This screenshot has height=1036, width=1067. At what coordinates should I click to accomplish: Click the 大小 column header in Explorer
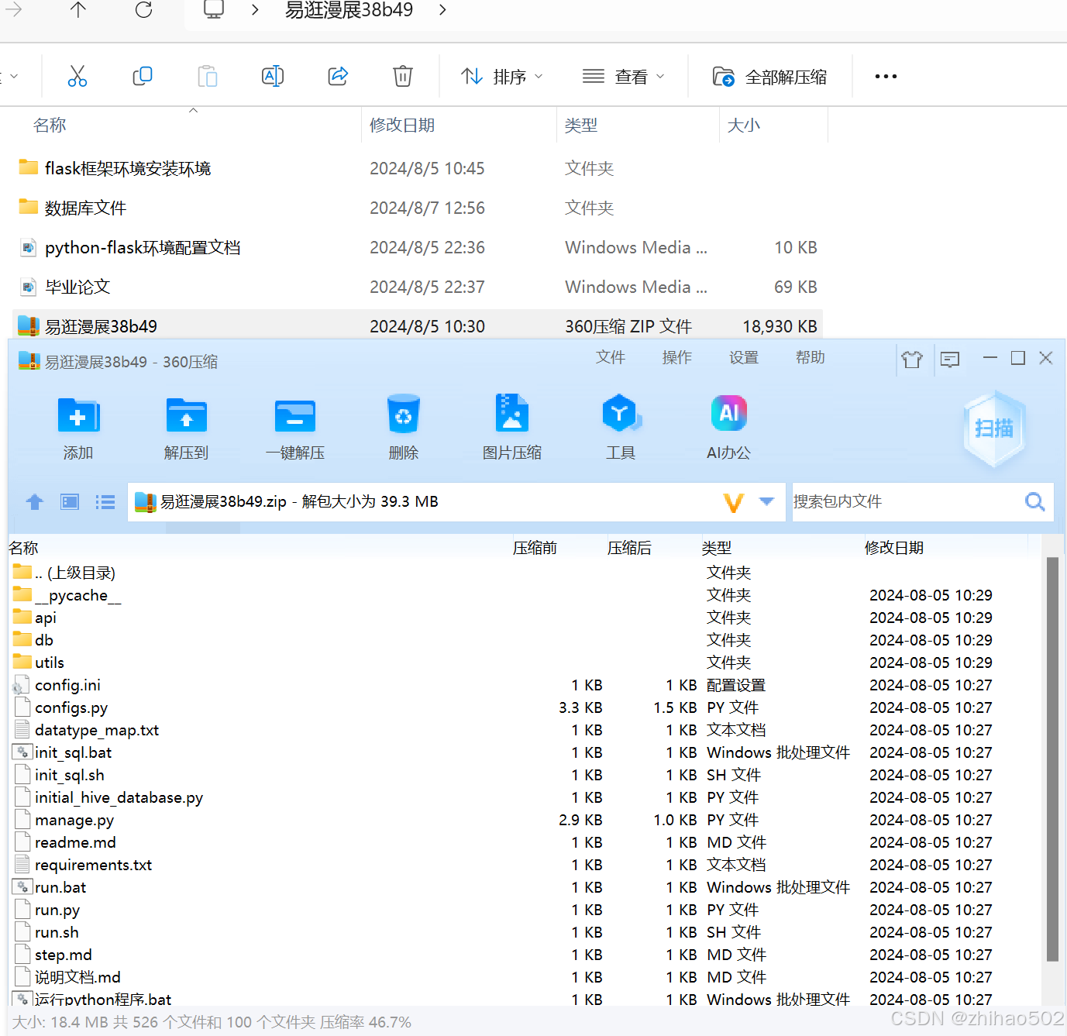[744, 126]
